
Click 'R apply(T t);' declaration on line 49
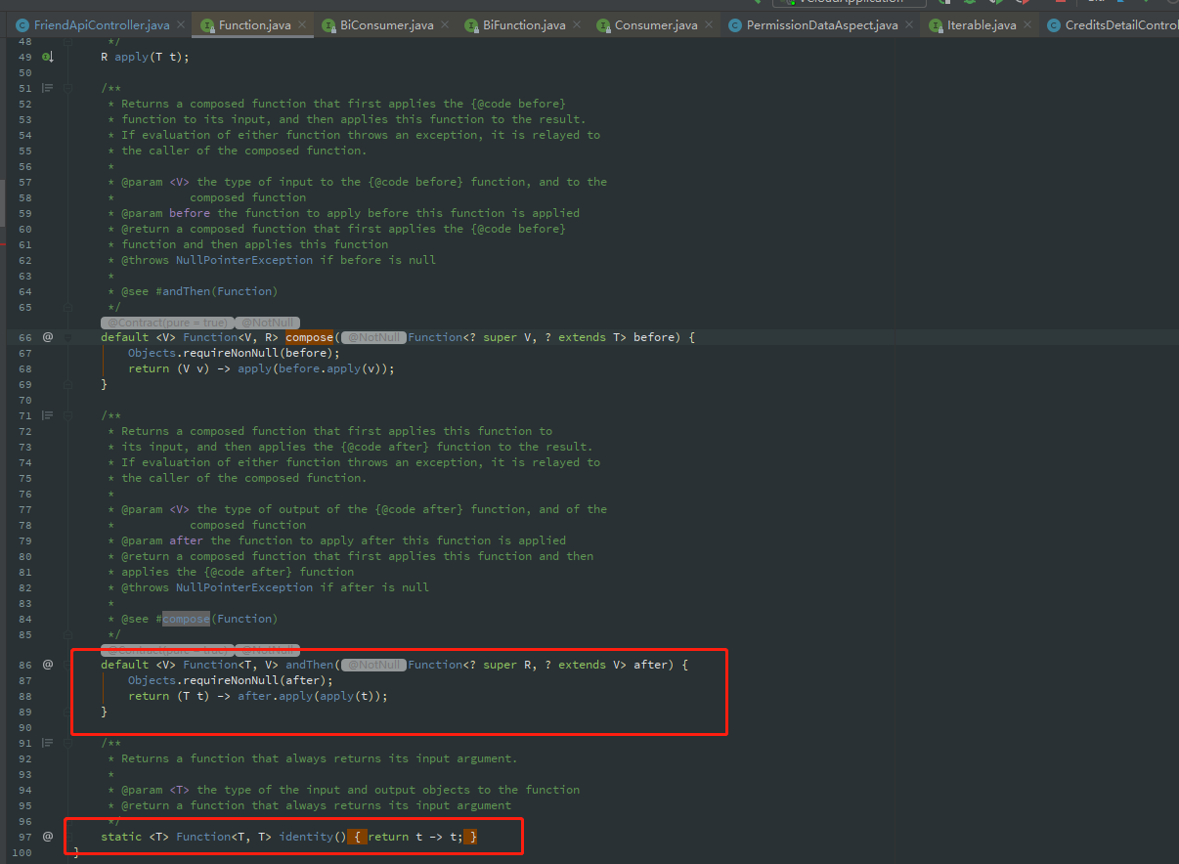(x=145, y=57)
